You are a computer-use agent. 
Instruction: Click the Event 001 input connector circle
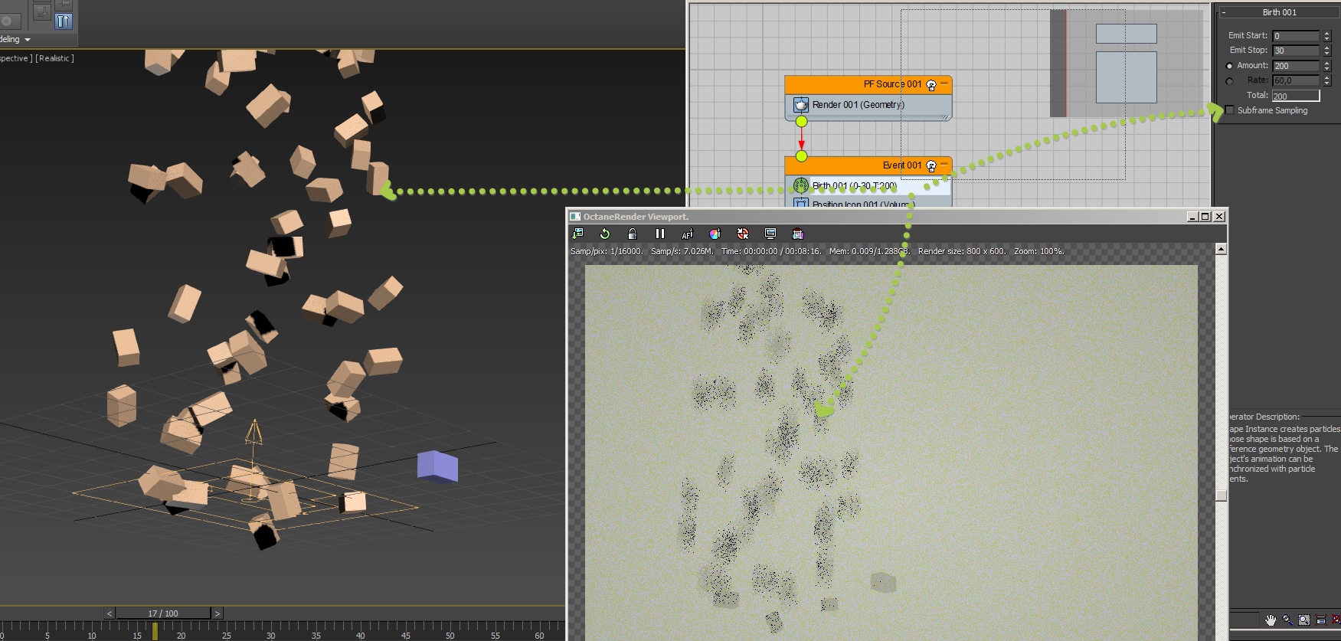click(x=801, y=156)
